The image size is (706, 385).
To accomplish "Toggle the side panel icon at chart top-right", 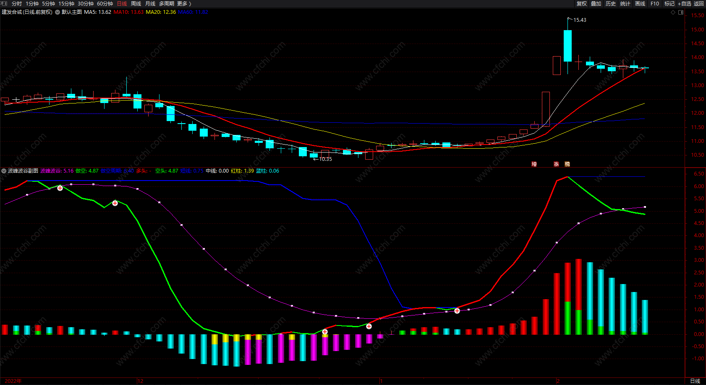I will point(681,13).
